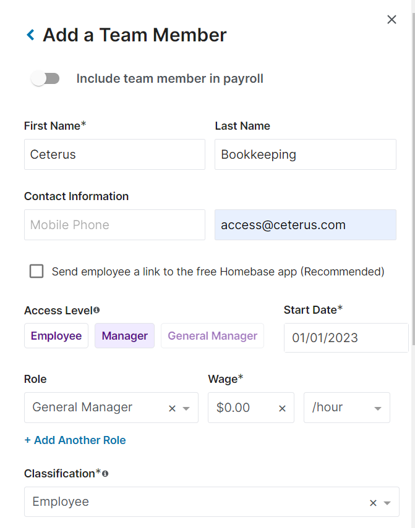Screen dimensions: 415x528
Task: Expand the Classification dropdown arrow
Action: [x=387, y=503]
